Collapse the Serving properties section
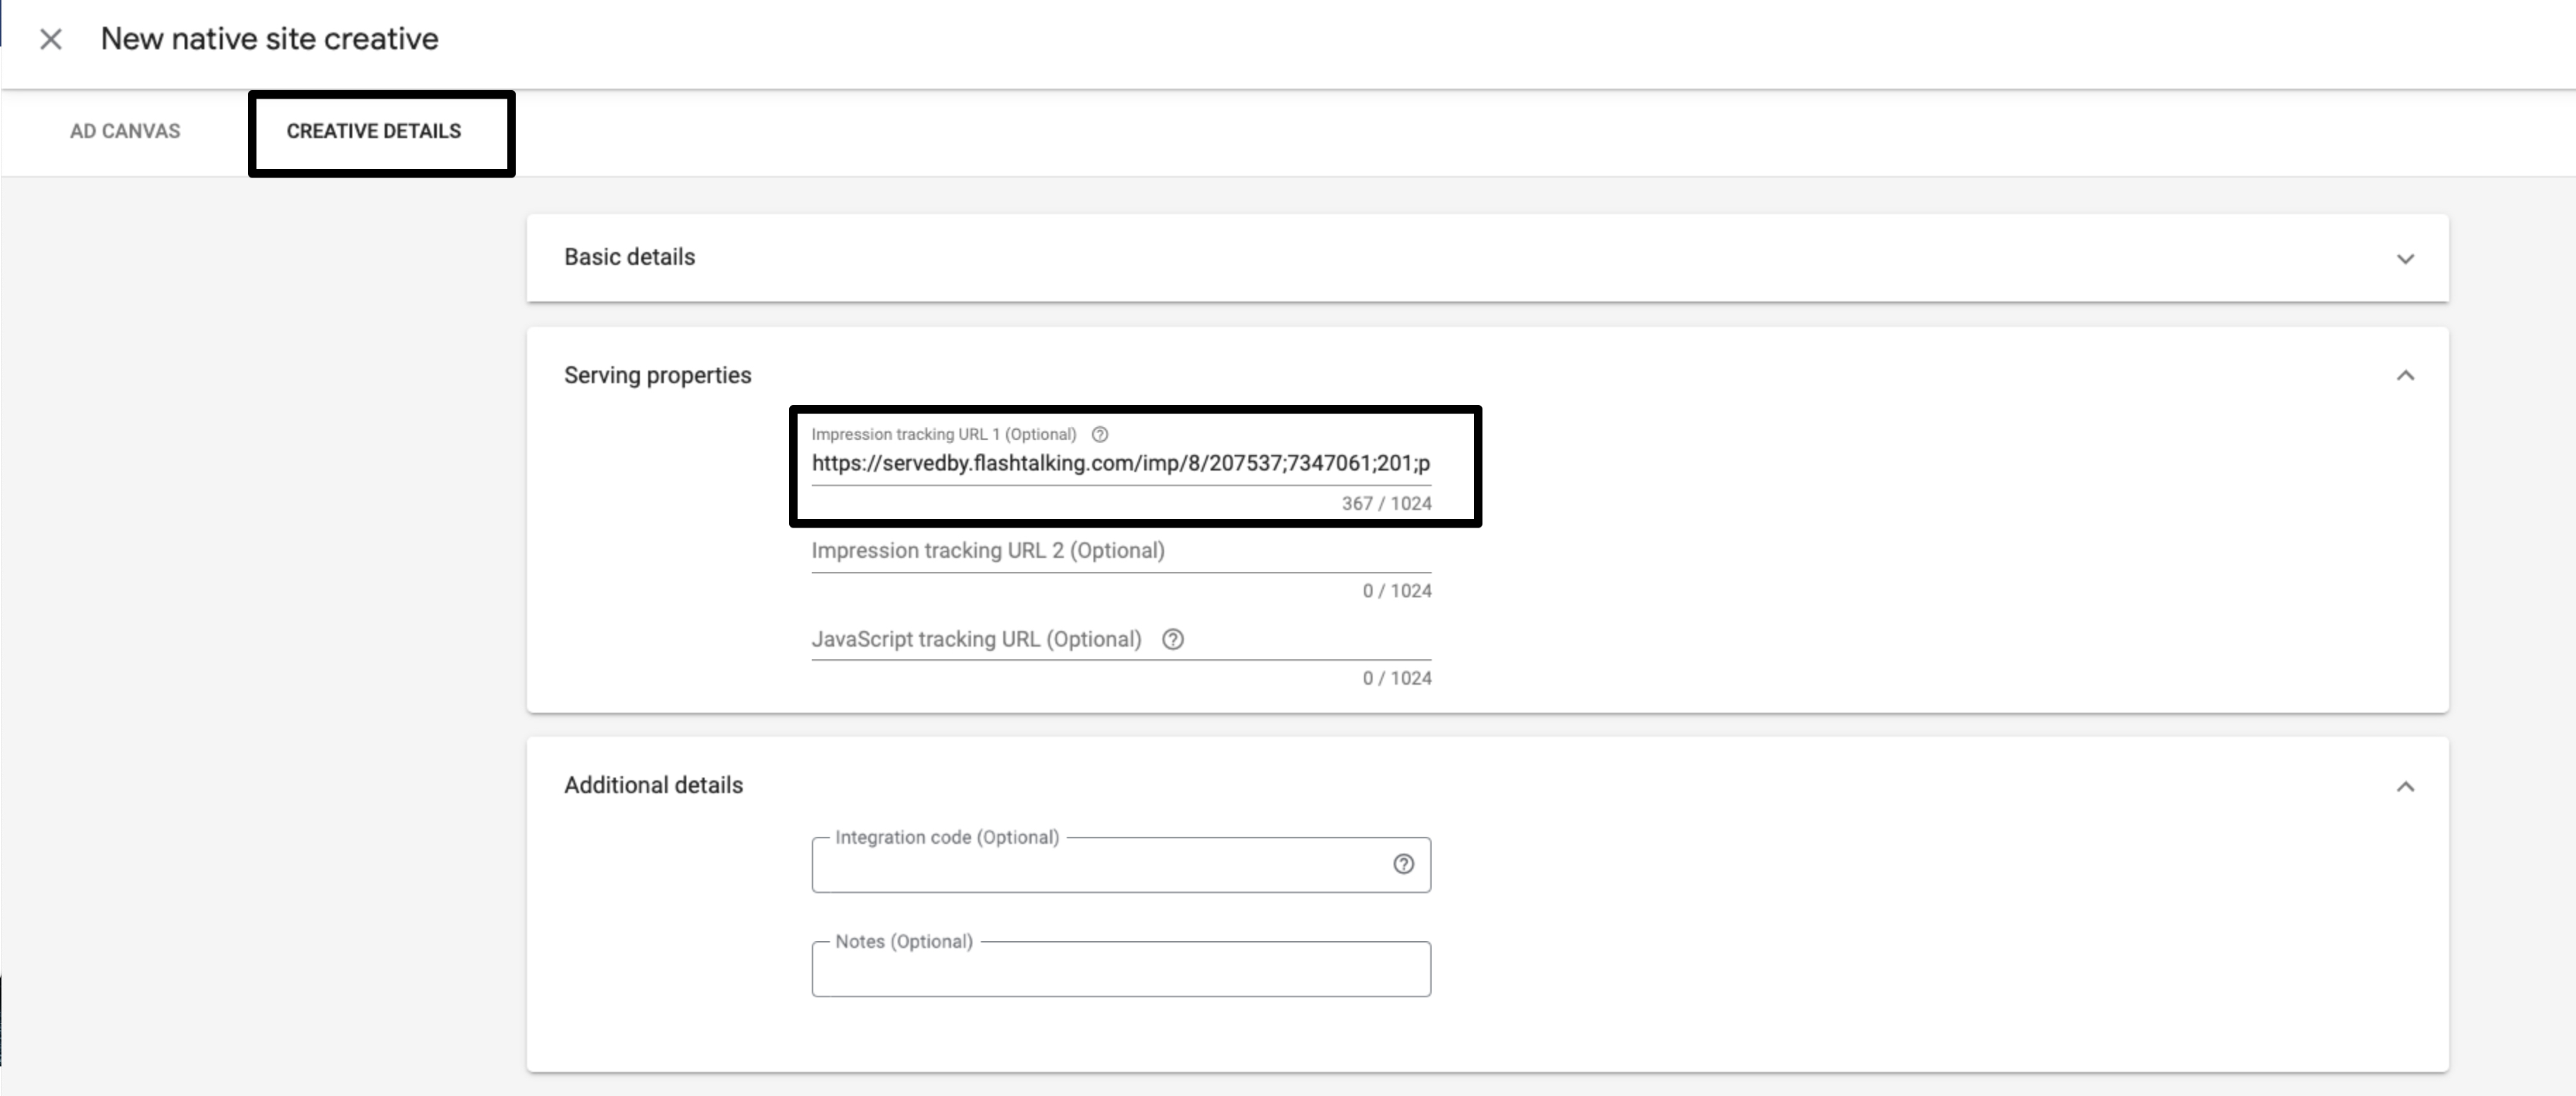 2405,375
